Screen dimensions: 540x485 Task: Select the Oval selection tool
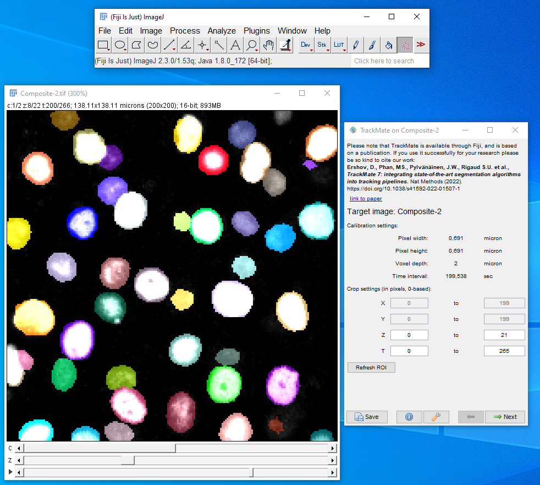click(120, 45)
